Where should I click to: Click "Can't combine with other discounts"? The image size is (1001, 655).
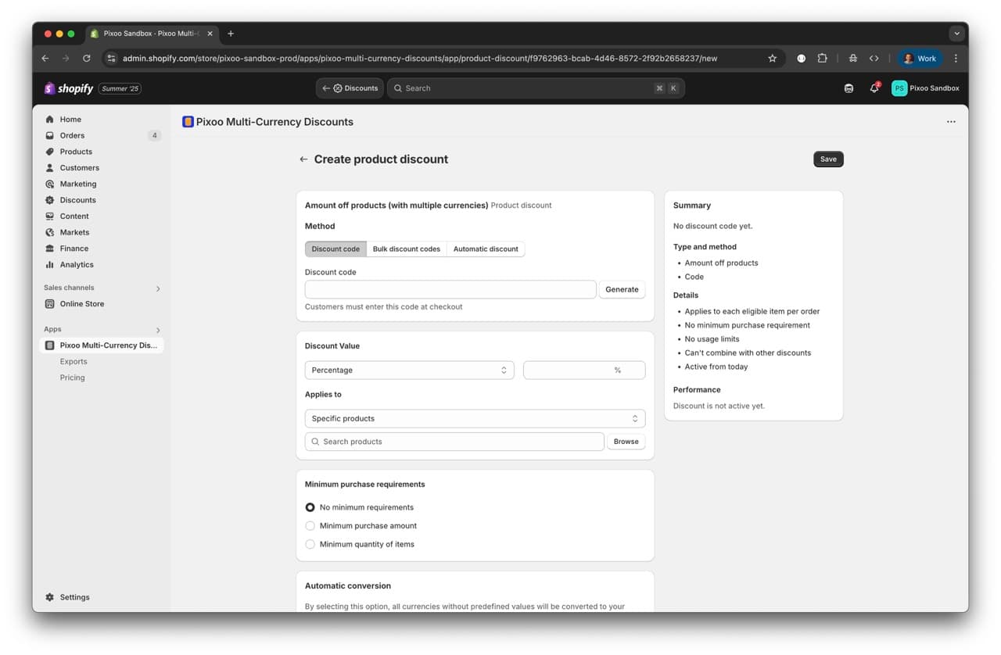coord(748,353)
